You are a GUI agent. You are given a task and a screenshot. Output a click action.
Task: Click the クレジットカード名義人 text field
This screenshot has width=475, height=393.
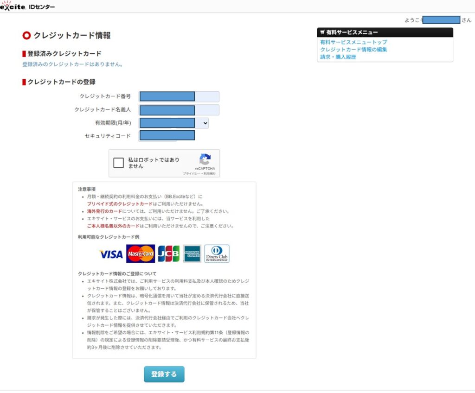point(179,110)
